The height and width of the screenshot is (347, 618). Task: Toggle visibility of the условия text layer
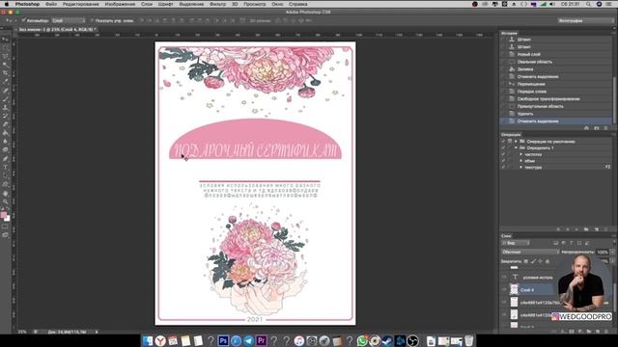[x=504, y=277]
